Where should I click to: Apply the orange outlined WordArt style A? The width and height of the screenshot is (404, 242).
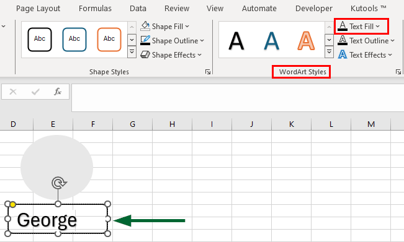tap(306, 40)
